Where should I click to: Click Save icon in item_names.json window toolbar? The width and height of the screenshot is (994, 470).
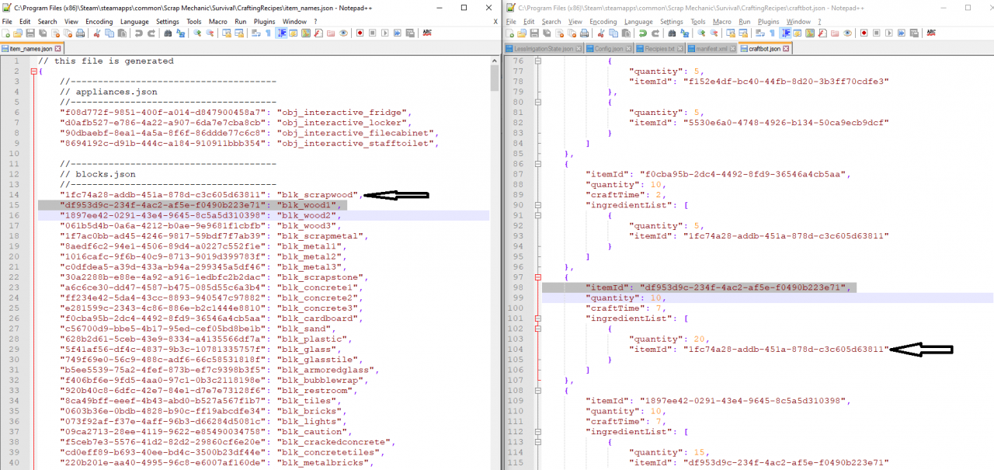point(30,33)
